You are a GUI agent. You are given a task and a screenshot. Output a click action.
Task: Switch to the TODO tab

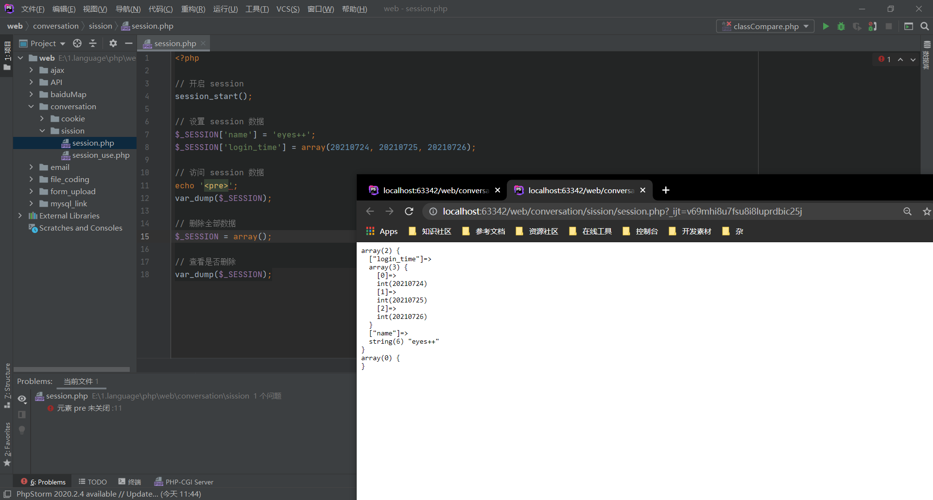pyautogui.click(x=92, y=482)
